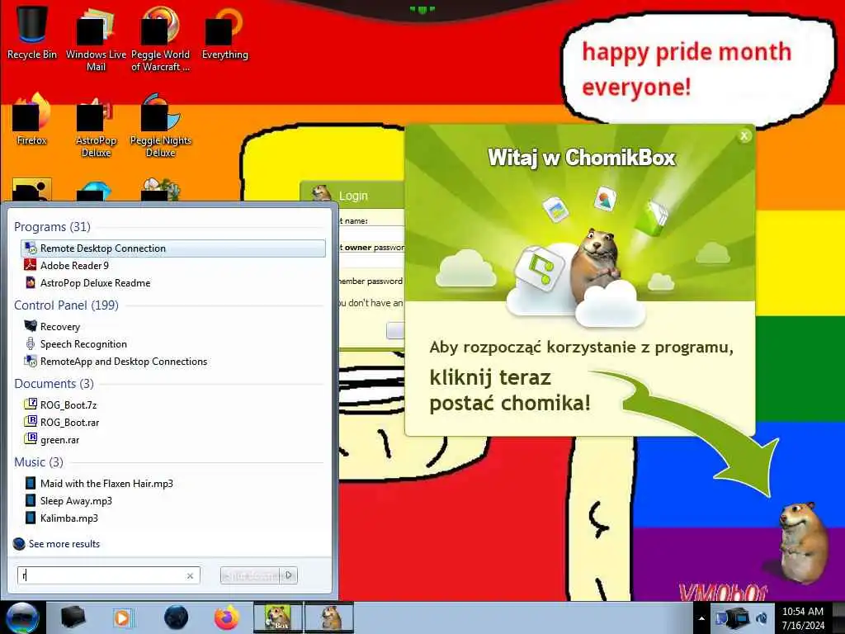
Task: Close the Witaj w ChomikBox popup
Action: pyautogui.click(x=744, y=136)
